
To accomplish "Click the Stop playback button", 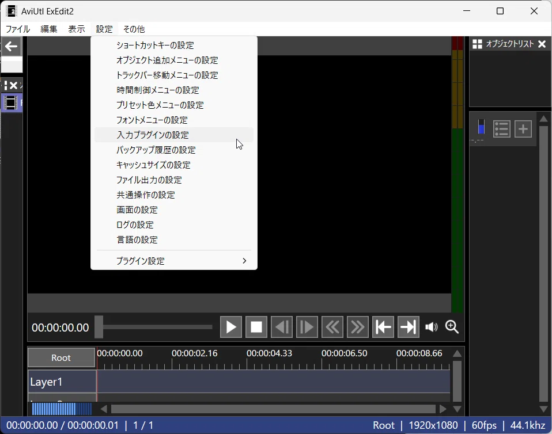I will (x=256, y=327).
